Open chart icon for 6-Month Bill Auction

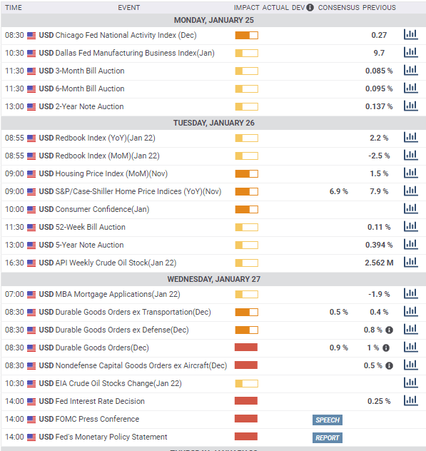411,88
